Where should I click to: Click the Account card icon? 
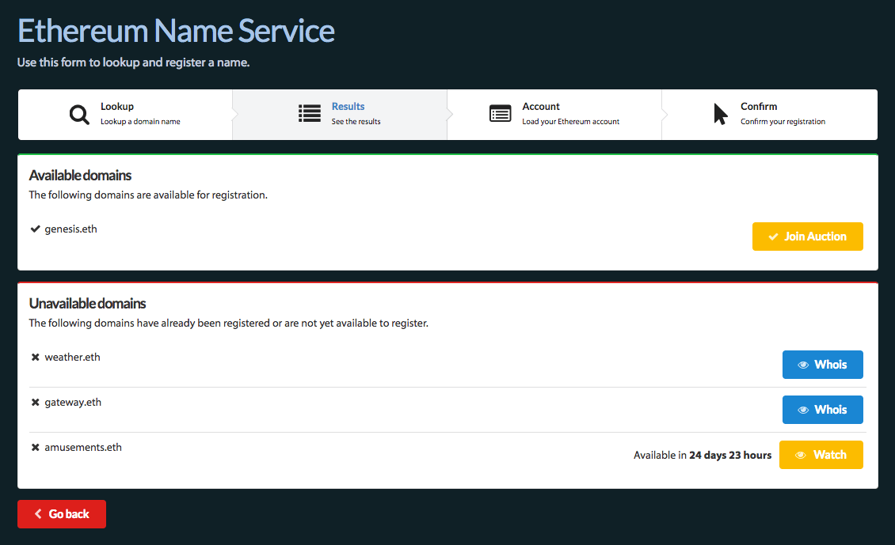tap(500, 113)
